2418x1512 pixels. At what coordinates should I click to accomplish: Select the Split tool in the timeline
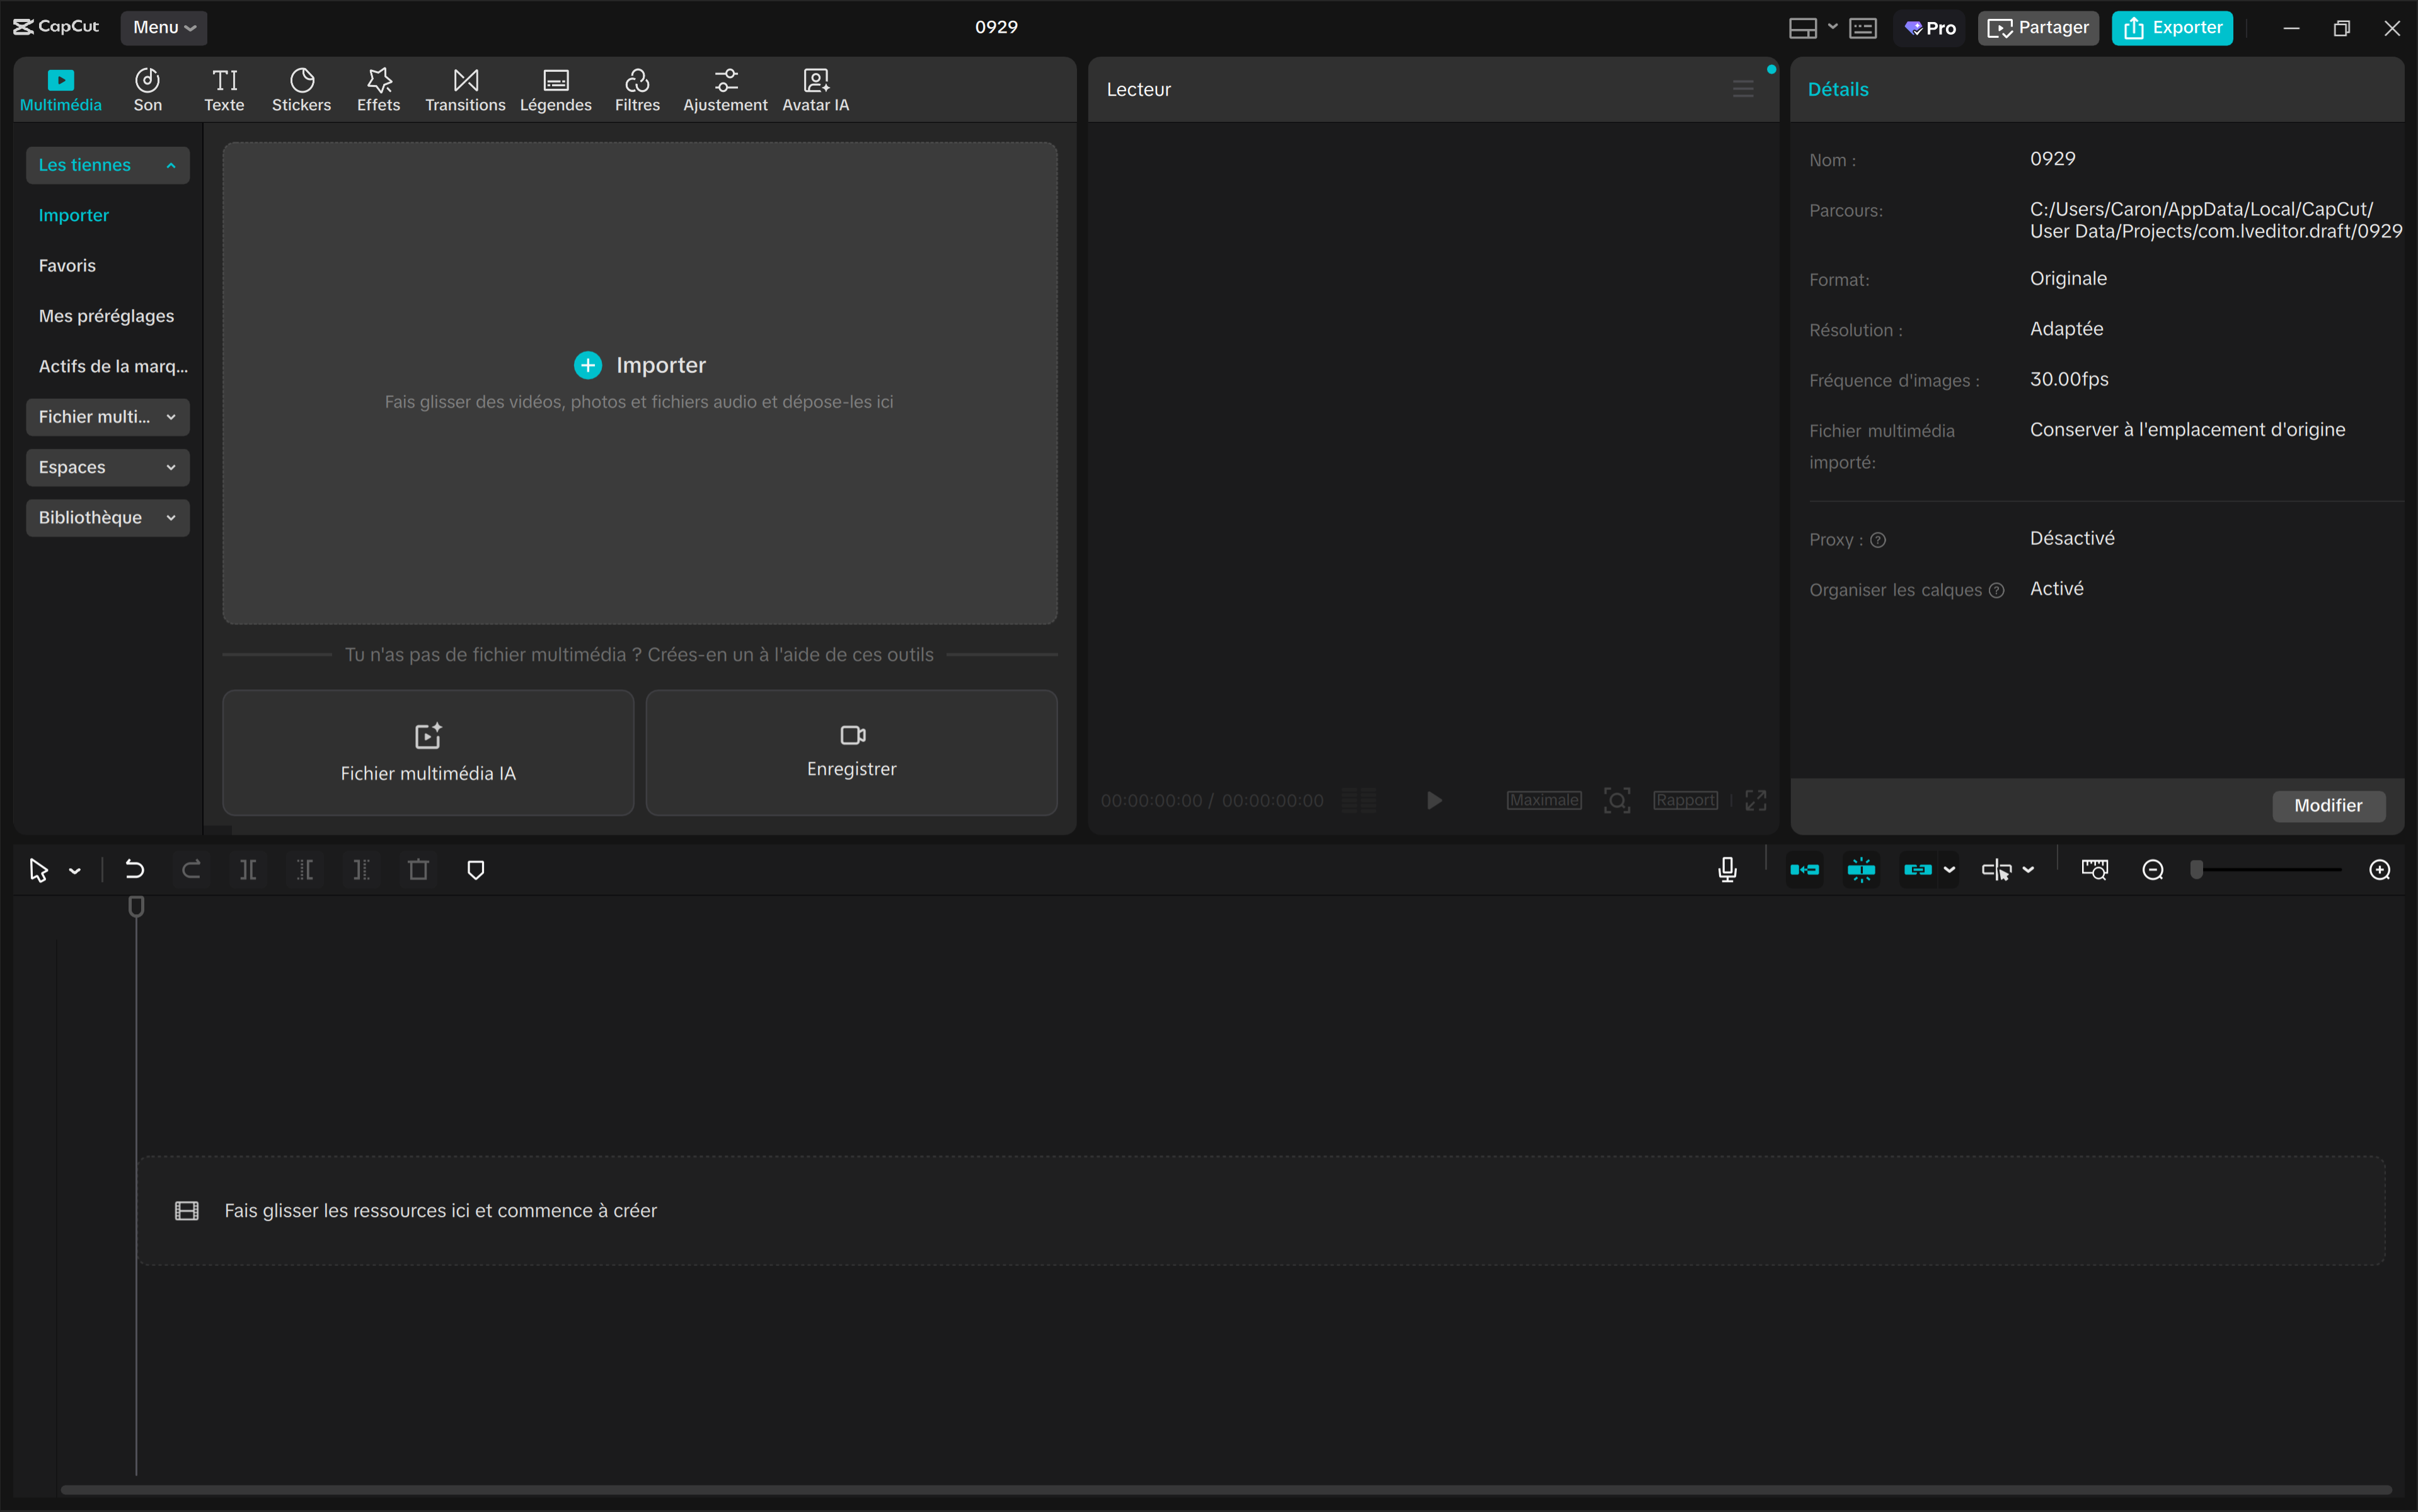248,870
